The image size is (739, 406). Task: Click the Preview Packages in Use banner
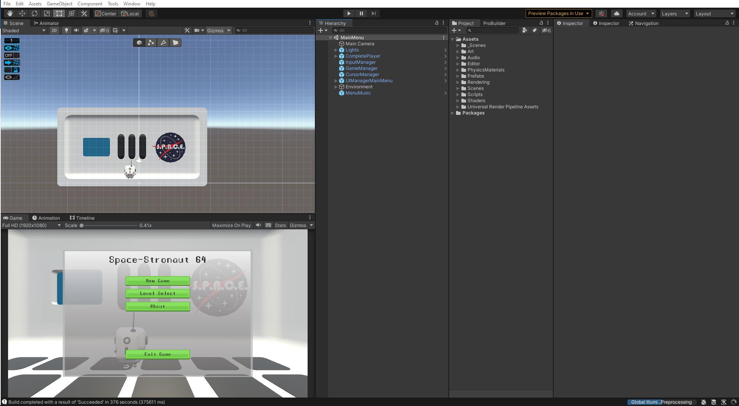pos(558,13)
